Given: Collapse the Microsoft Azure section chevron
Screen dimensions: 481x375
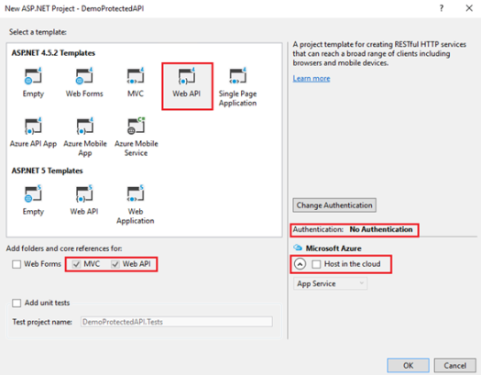Looking at the screenshot, I should point(300,264).
